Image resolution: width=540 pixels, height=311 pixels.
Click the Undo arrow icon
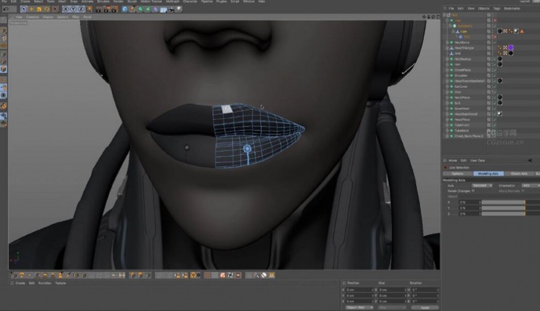click(x=6, y=9)
